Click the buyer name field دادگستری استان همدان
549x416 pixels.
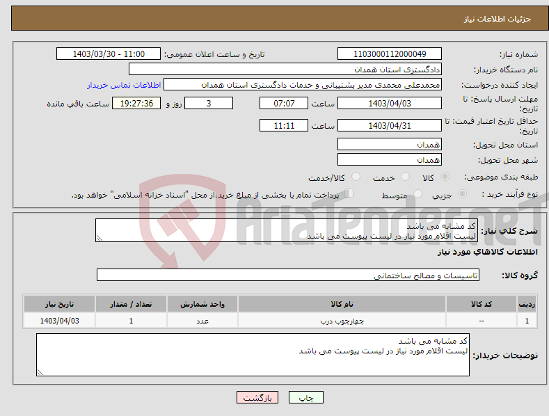tap(285, 69)
